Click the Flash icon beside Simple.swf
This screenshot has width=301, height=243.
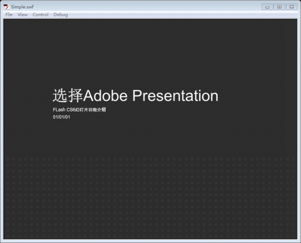pyautogui.click(x=7, y=7)
